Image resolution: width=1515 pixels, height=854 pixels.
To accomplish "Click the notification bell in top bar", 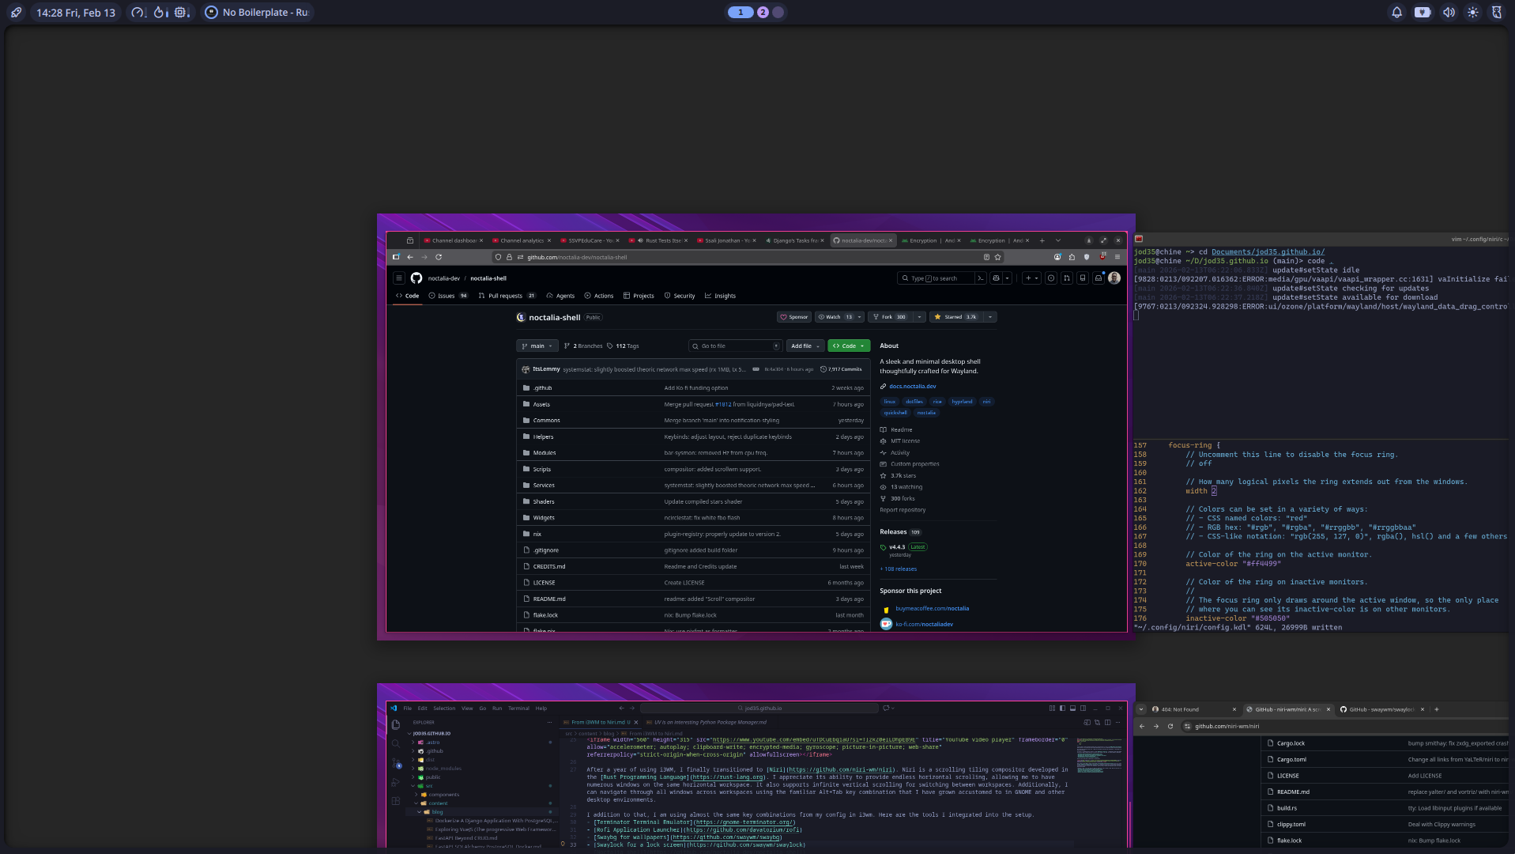I will point(1396,13).
